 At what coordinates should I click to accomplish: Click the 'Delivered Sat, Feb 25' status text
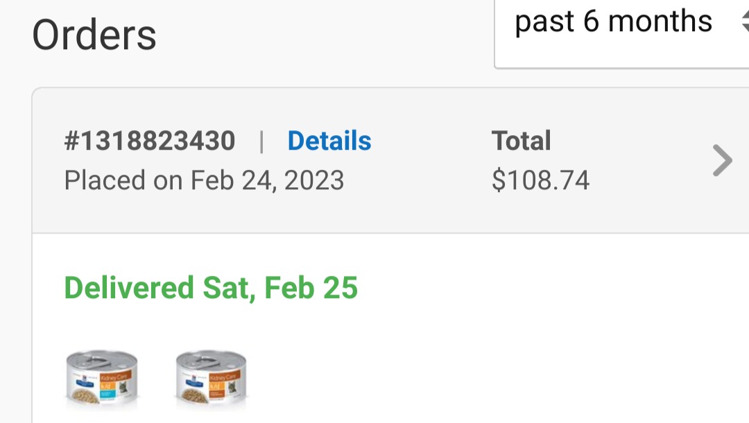click(x=211, y=288)
